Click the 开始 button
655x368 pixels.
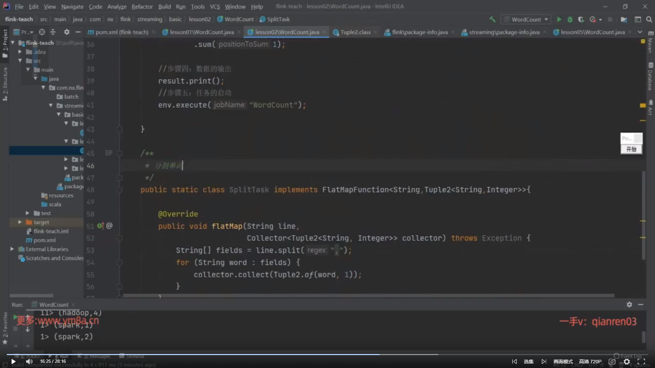point(631,149)
